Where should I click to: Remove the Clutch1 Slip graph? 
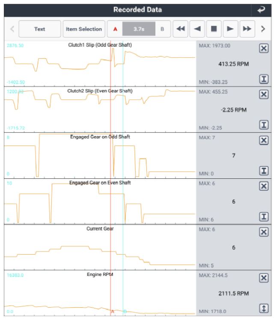[x=264, y=48]
